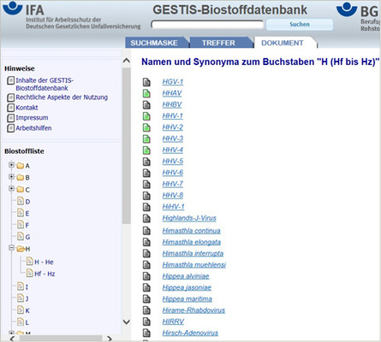Open the Kontakt link
The height and width of the screenshot is (342, 381).
pos(27,108)
